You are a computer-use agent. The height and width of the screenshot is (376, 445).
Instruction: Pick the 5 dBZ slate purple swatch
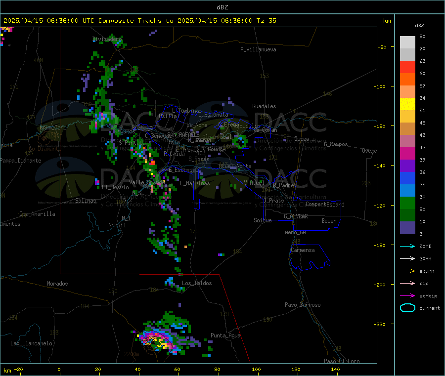pyautogui.click(x=407, y=228)
